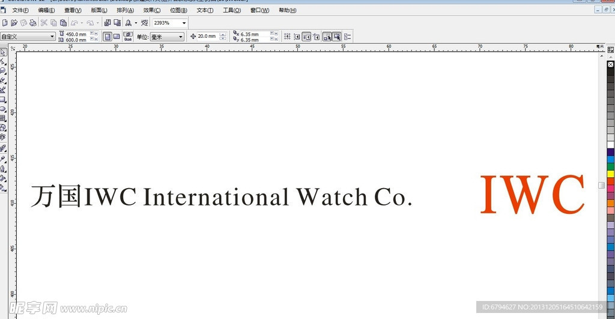
Task: Click the nudge offset field showing 20.0 mm
Action: coord(207,37)
